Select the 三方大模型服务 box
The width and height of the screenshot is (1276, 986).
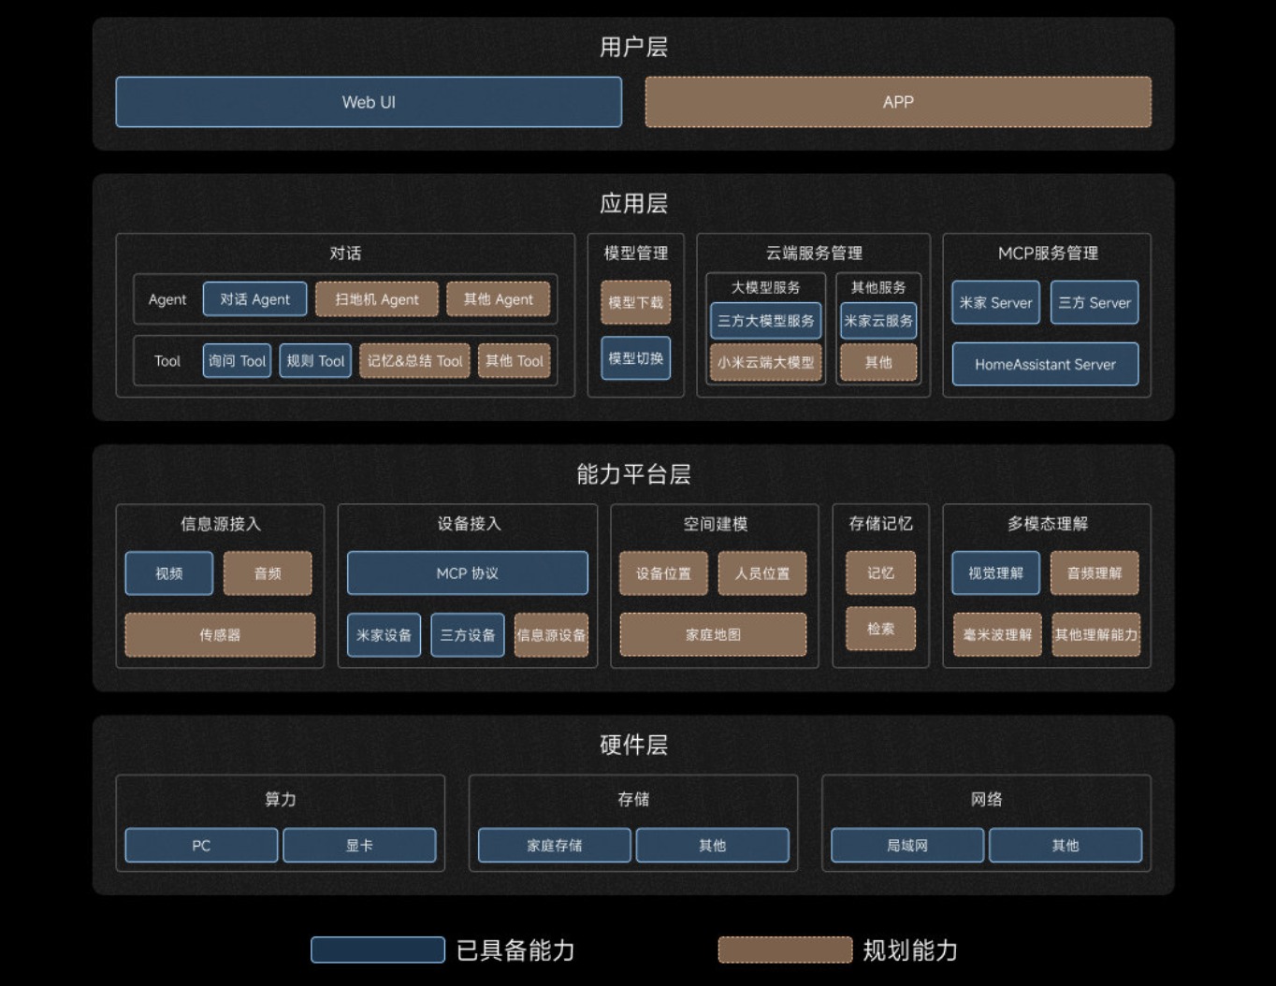pyautogui.click(x=765, y=321)
